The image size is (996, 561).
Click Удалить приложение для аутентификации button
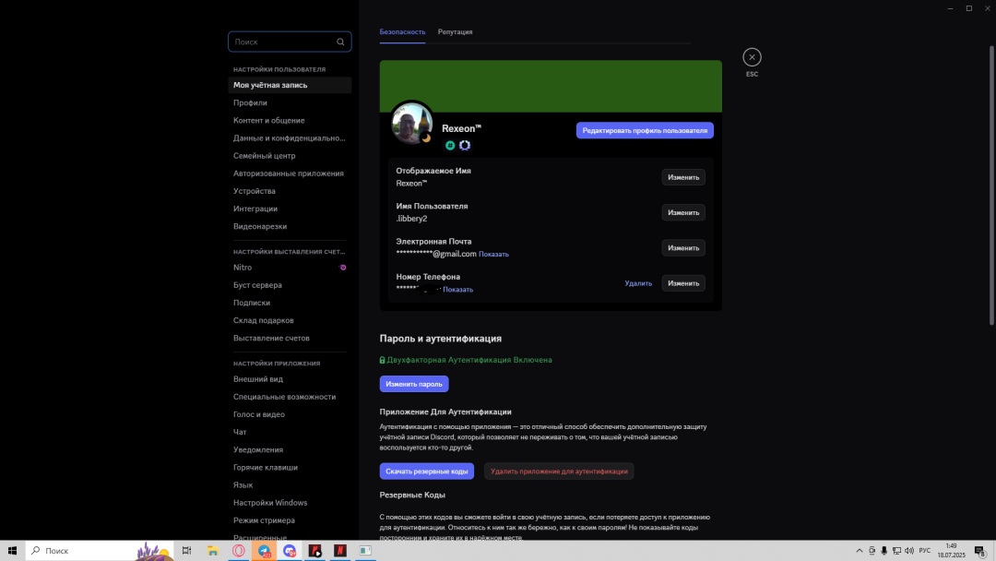[559, 471]
